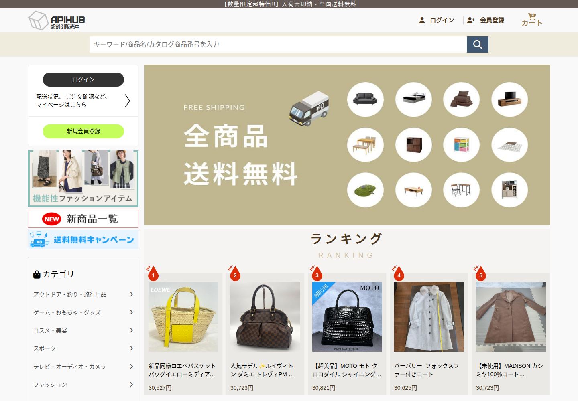Click the No.2 ranking badge
Screen dimensions: 578x401
tap(234, 273)
